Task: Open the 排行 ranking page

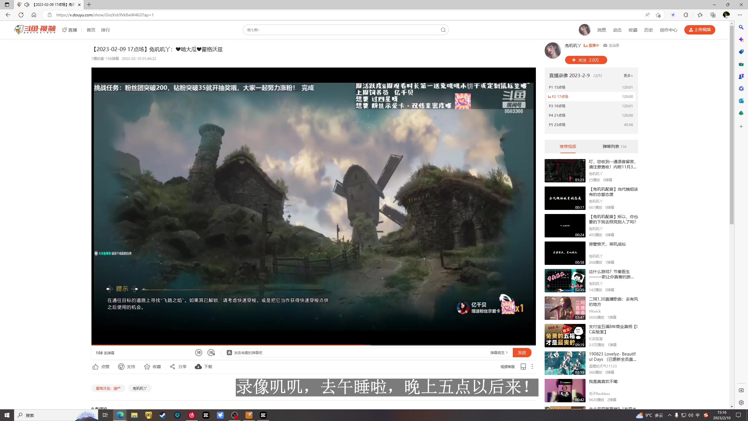Action: (x=105, y=30)
